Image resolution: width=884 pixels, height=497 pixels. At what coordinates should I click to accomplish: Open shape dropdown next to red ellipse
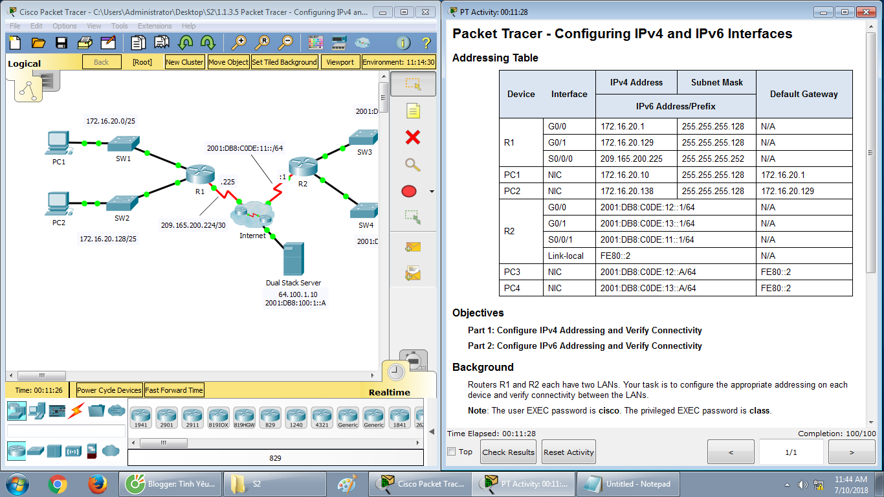432,192
